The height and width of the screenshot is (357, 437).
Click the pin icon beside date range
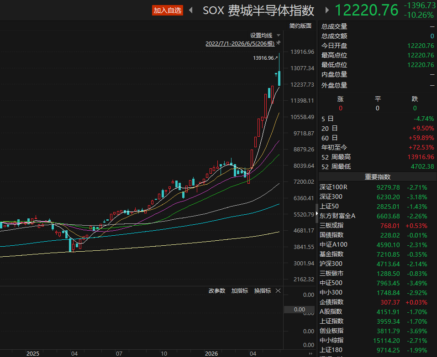[278, 43]
